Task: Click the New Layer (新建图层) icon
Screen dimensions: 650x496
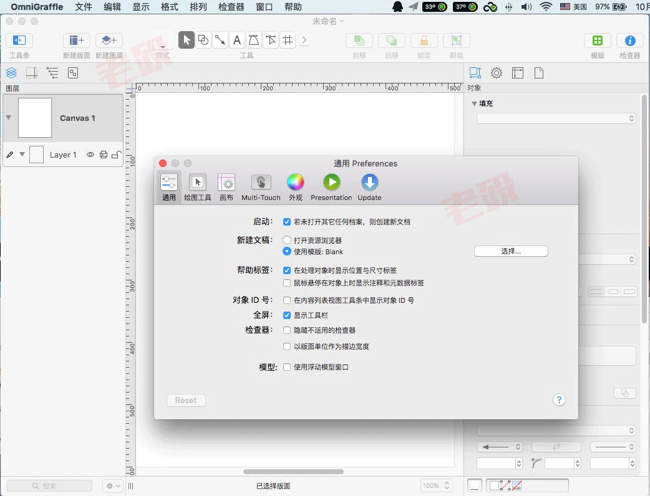Action: 109,40
